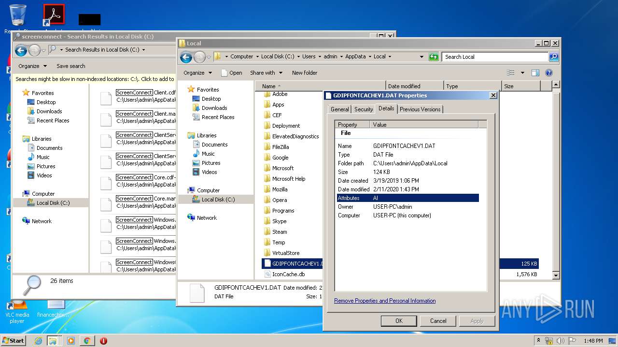Sort by Date modified column
618x347 pixels.
(x=415, y=86)
